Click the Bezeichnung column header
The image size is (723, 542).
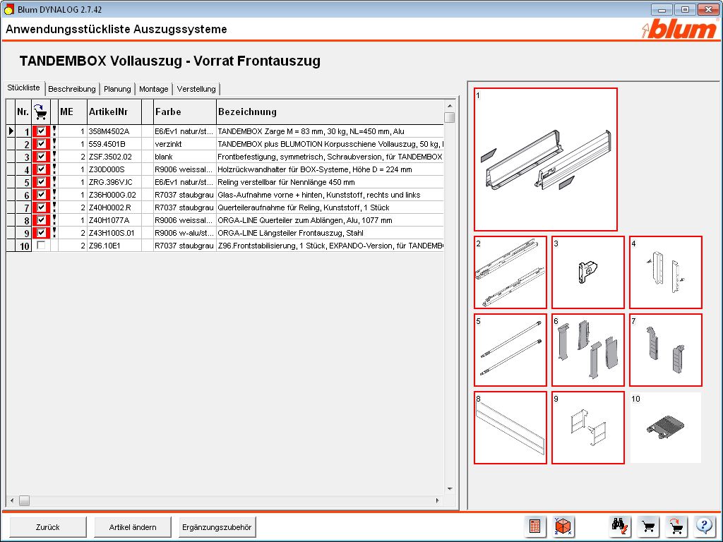(x=330, y=112)
